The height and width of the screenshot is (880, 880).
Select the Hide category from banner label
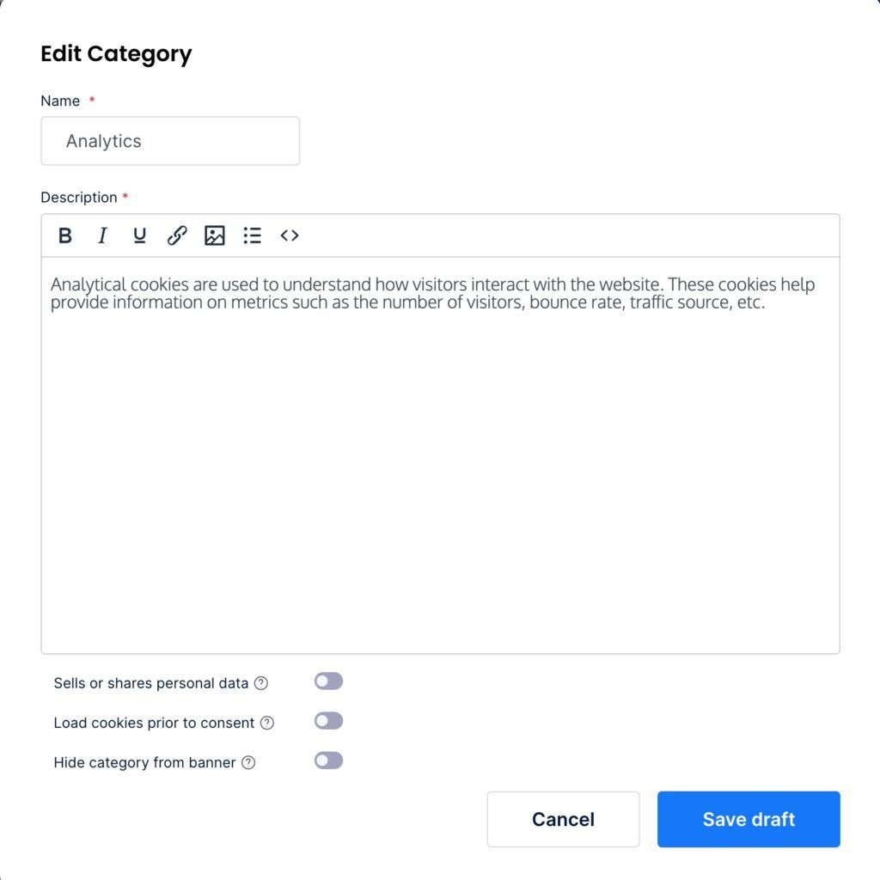pyautogui.click(x=144, y=763)
